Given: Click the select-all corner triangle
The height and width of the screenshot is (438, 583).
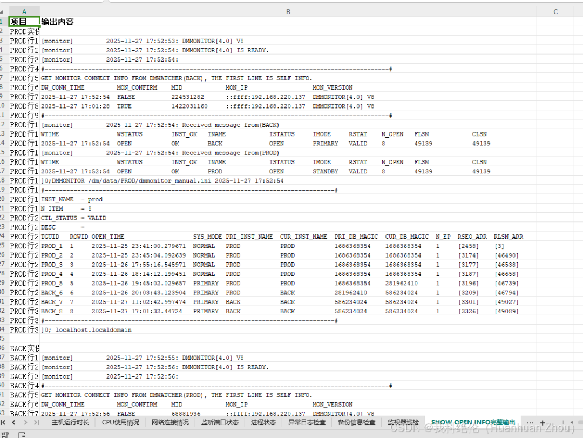Looking at the screenshot, I should coord(2,12).
